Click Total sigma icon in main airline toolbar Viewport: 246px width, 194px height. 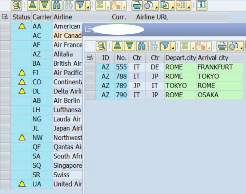point(101,5)
